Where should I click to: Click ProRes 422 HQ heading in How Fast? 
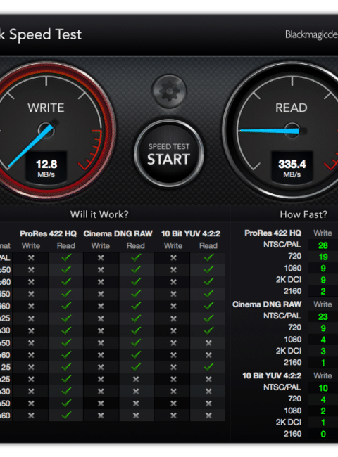click(x=273, y=233)
